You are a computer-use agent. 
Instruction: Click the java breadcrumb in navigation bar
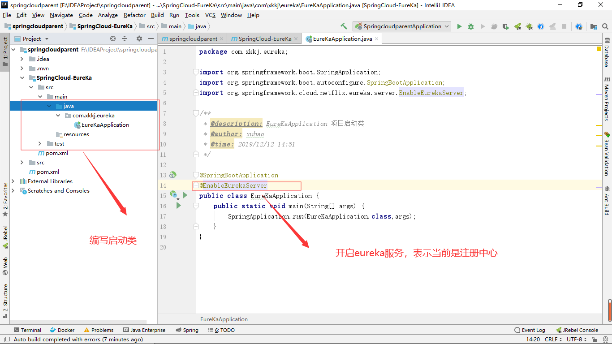[x=197, y=26]
